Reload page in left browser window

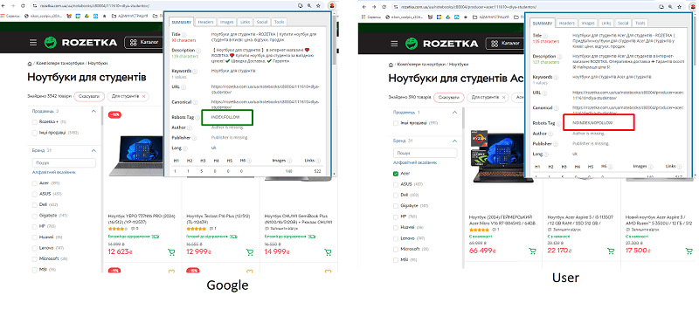coord(22,6)
